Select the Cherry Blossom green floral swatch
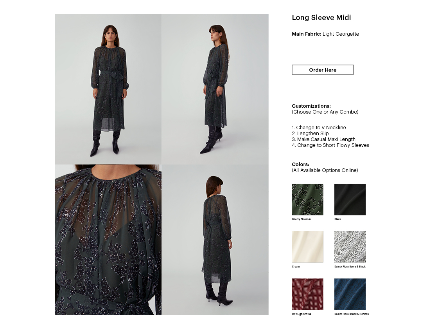 click(x=307, y=199)
